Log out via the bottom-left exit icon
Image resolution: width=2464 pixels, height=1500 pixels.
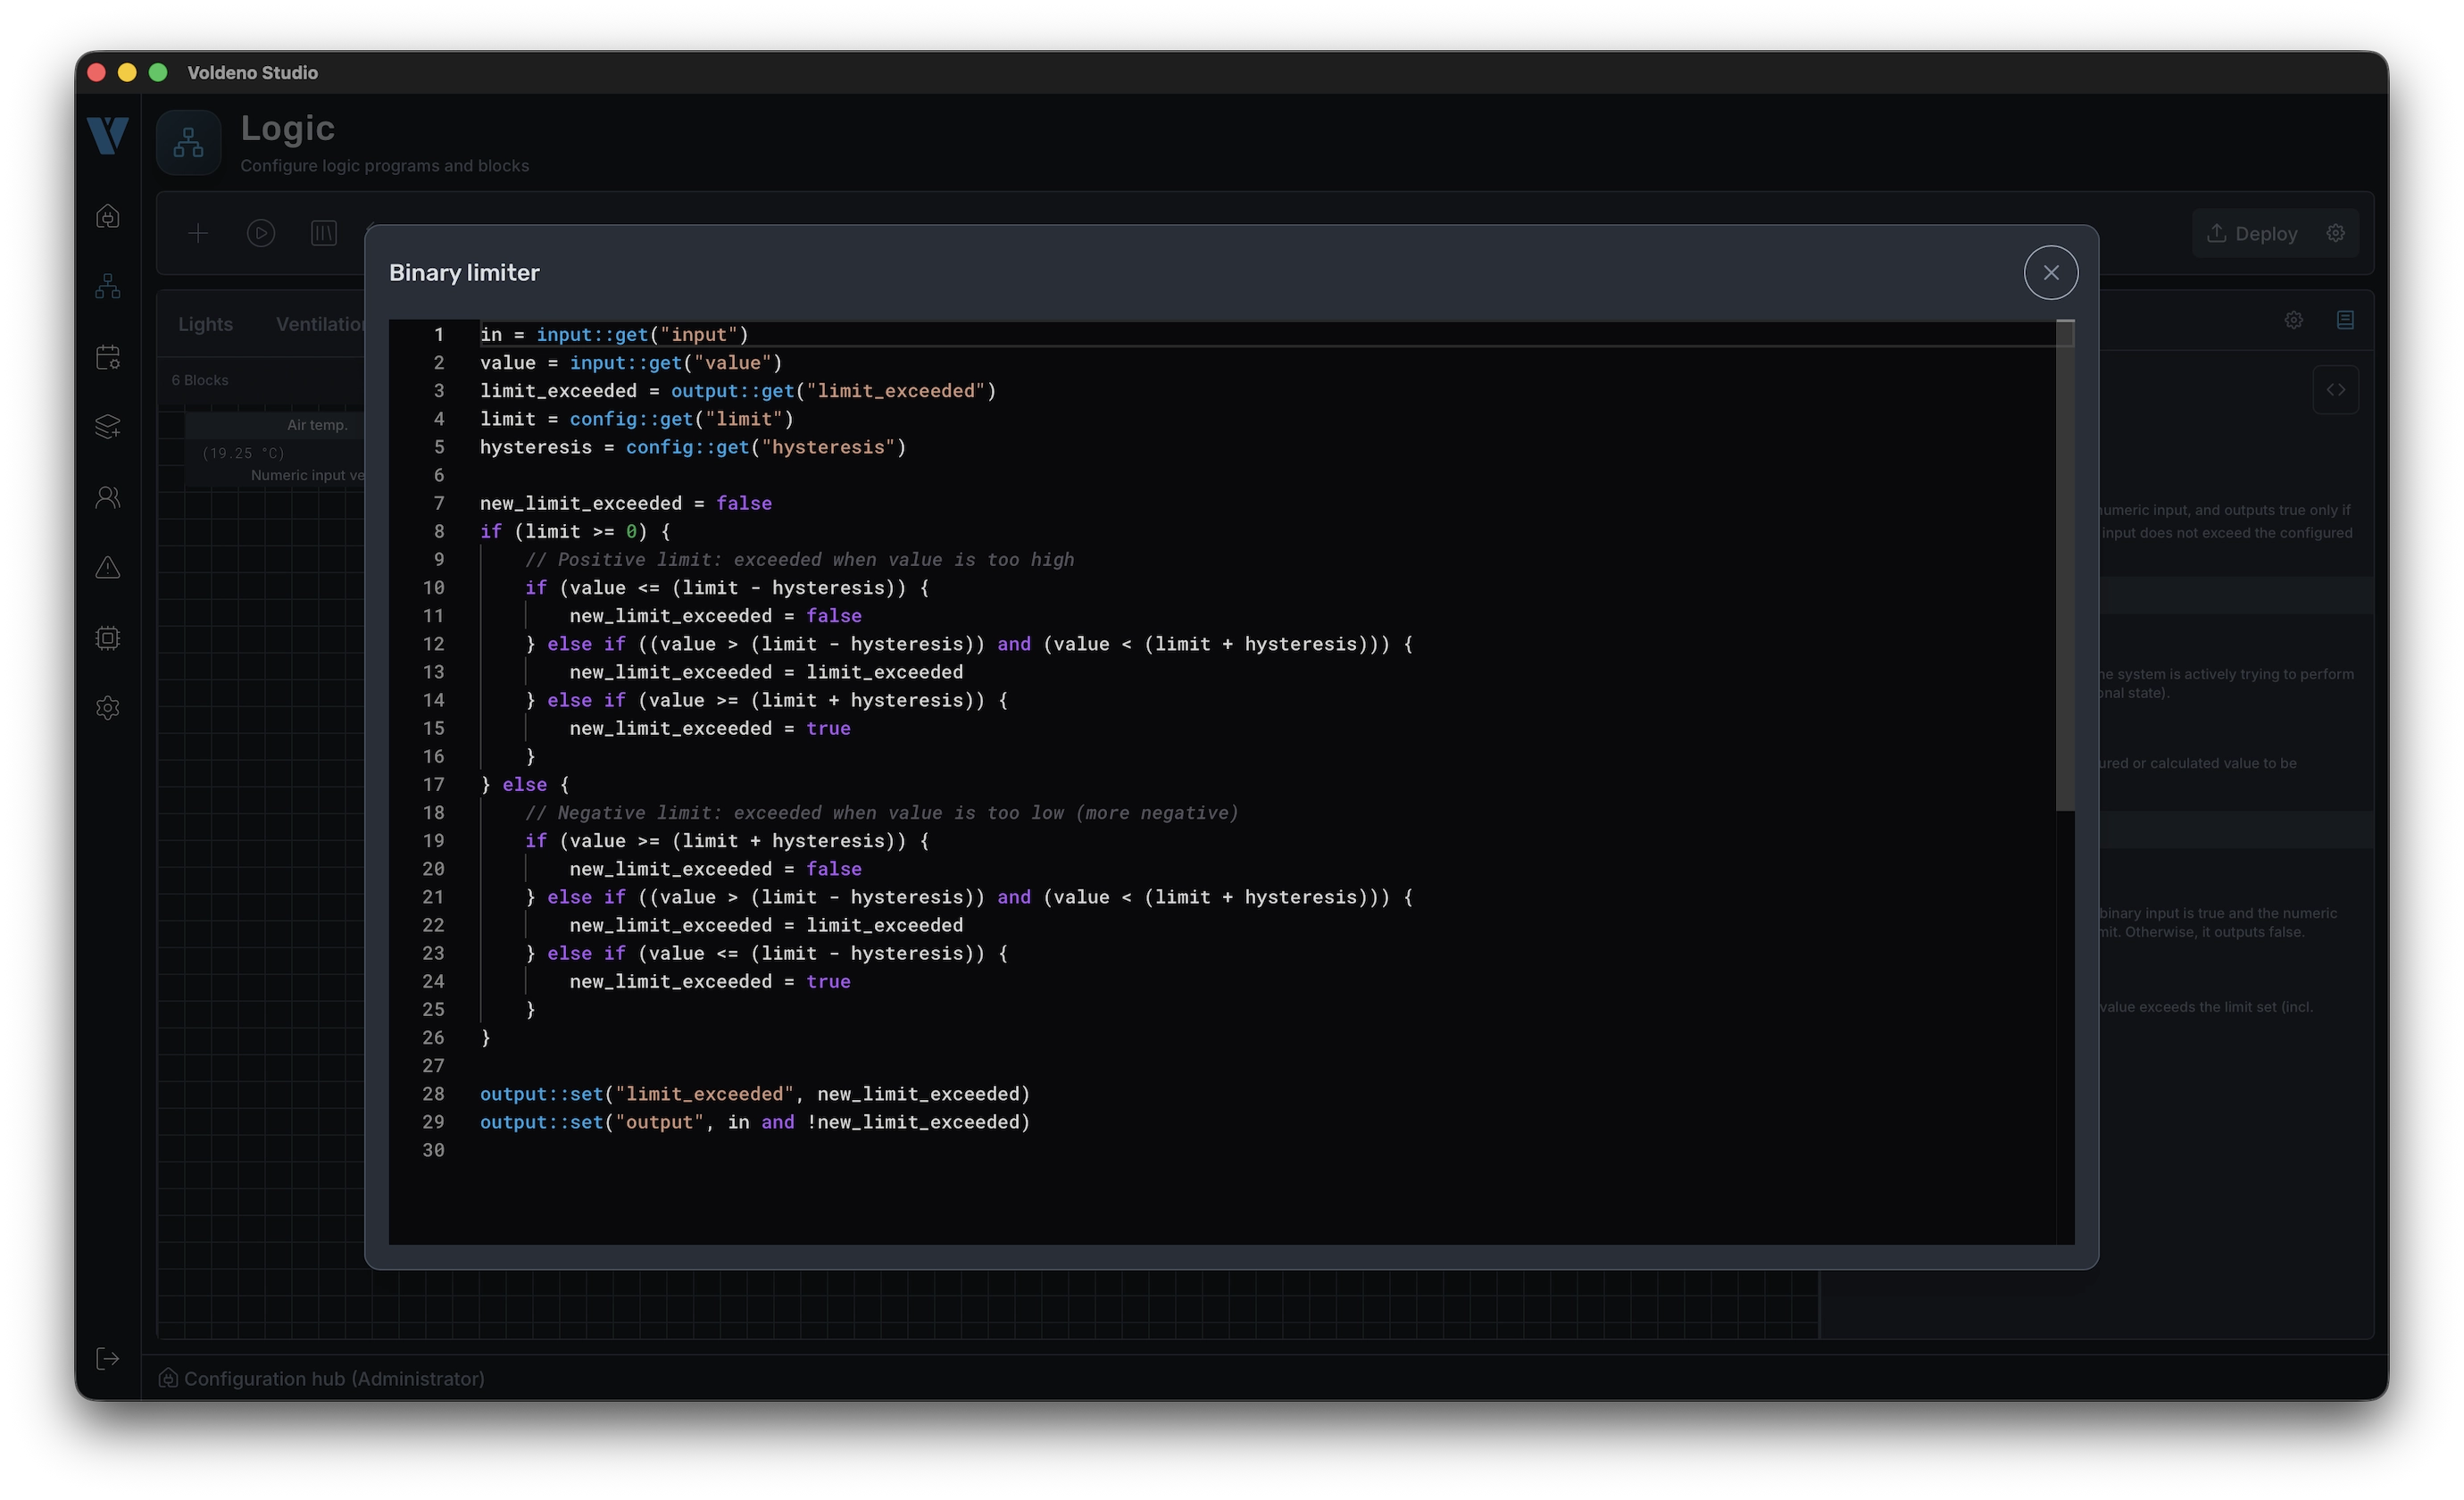coord(107,1358)
